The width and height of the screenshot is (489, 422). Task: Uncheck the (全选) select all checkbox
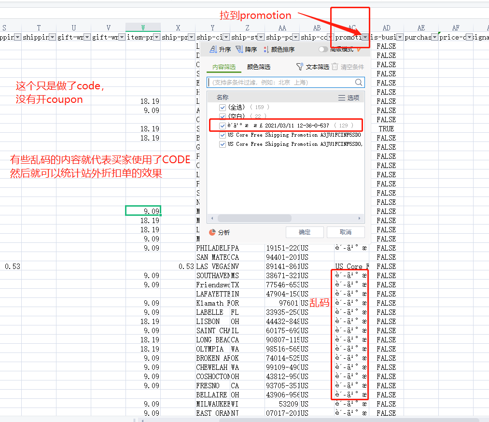click(223, 107)
